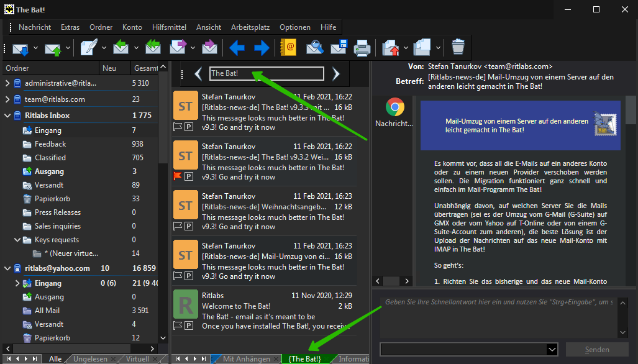Toggle parked P marker on v9.3.2 message

(x=189, y=176)
